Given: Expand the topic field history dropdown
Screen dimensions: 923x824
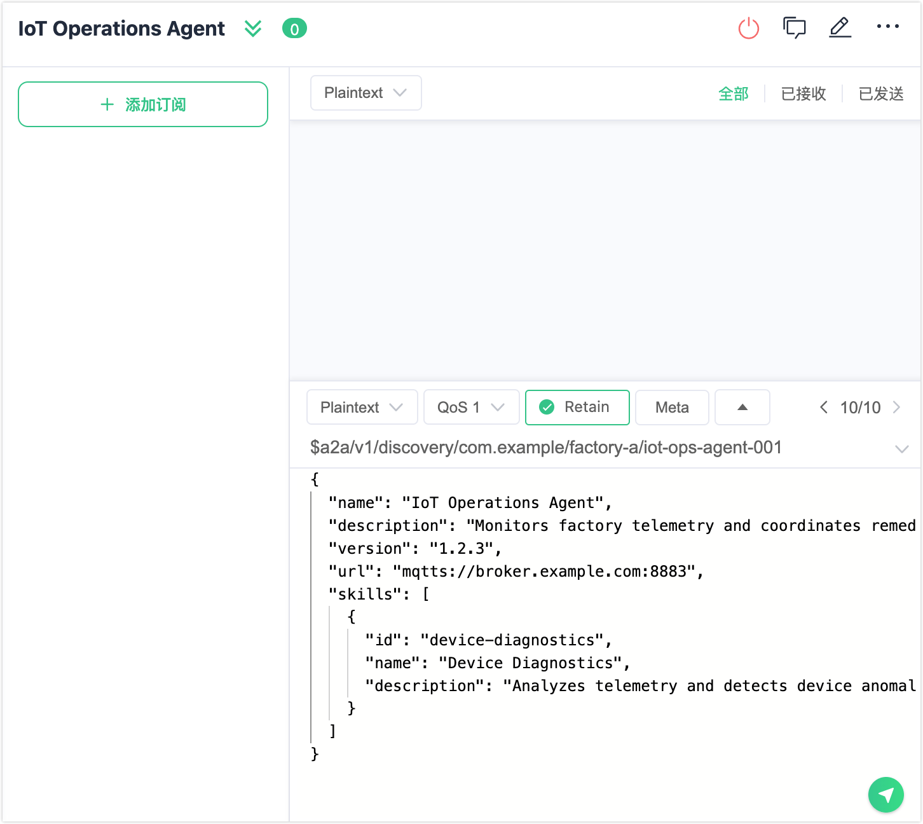Looking at the screenshot, I should [x=901, y=448].
